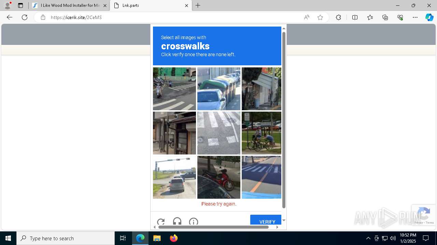Open Microsoft Edge from taskbar
The width and height of the screenshot is (437, 245).
click(x=140, y=238)
